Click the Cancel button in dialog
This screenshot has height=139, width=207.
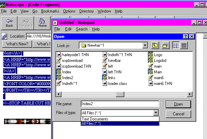178,114
